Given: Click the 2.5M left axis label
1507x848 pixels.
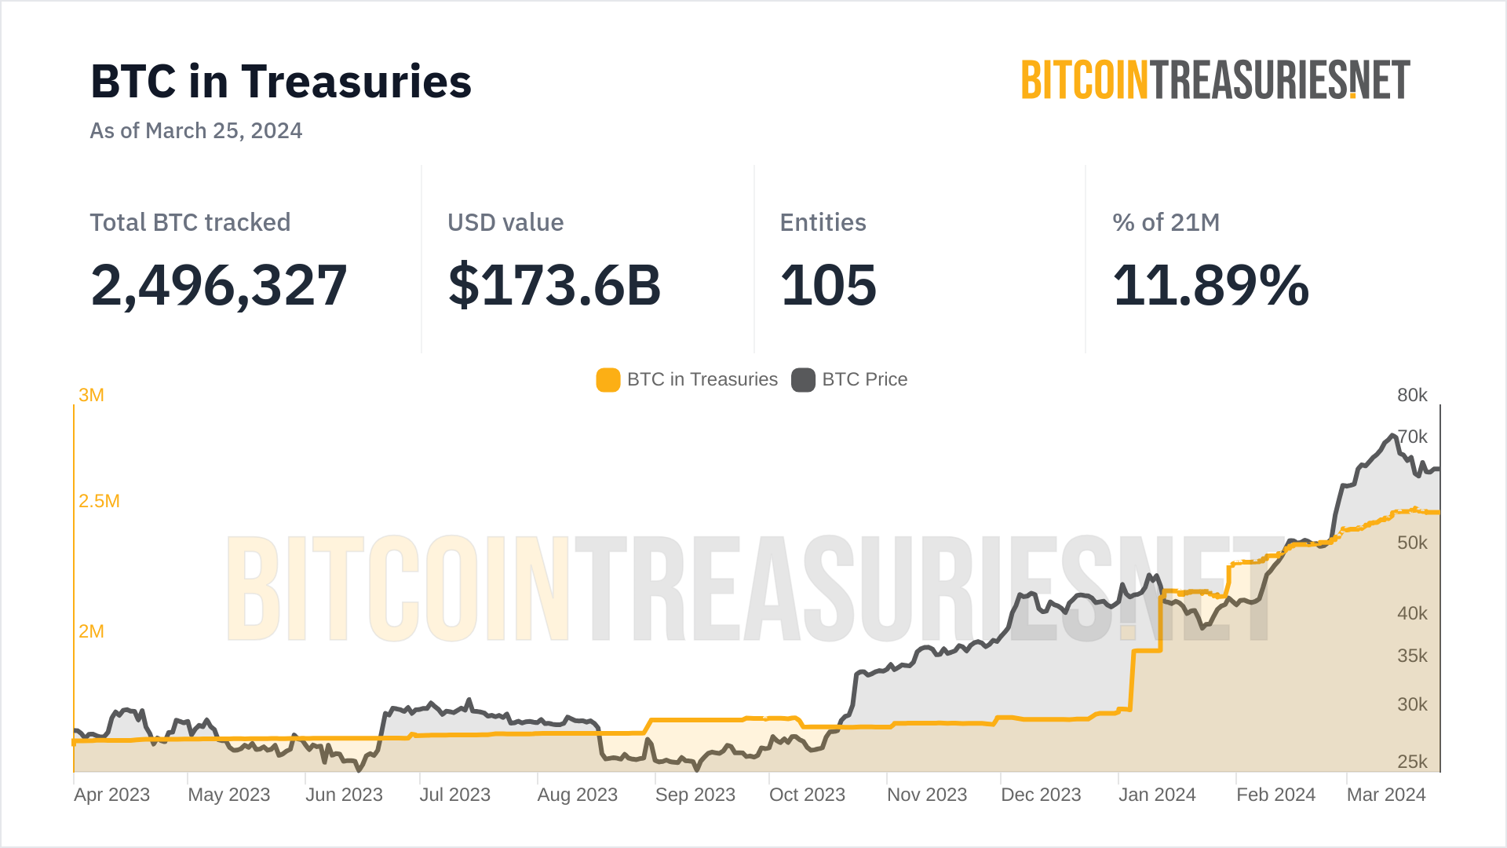Looking at the screenshot, I should (x=99, y=501).
